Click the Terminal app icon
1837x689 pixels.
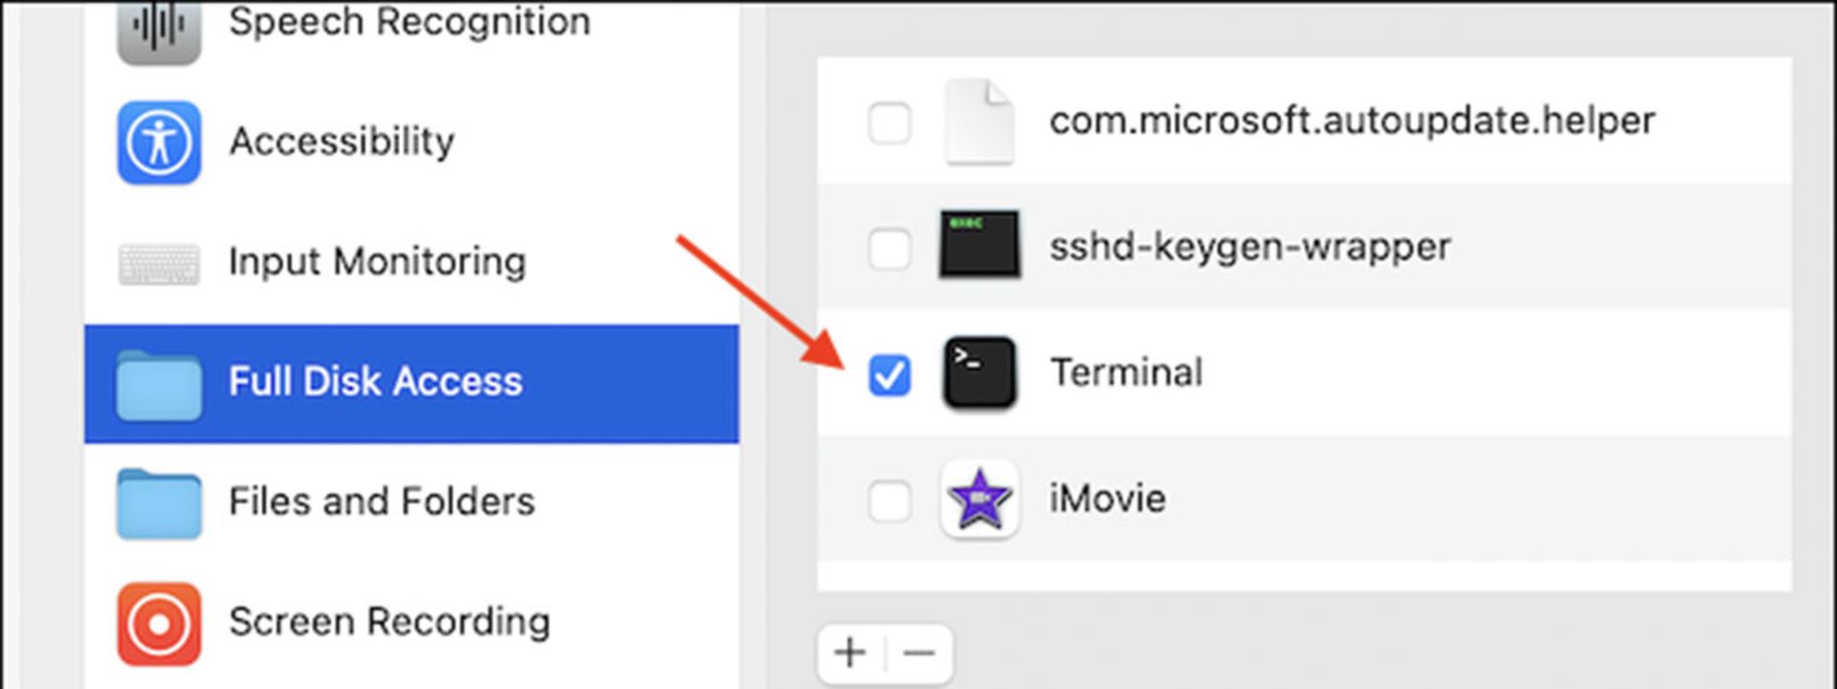[979, 373]
